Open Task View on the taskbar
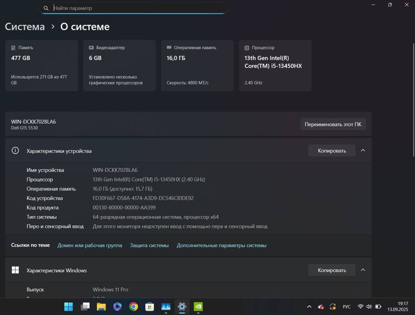The height and width of the screenshot is (315, 415). coord(85,306)
